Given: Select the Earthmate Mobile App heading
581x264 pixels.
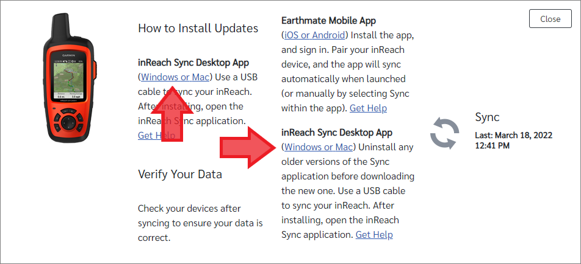Looking at the screenshot, I should 329,20.
